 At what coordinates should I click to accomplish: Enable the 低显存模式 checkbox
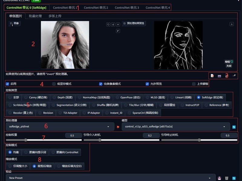pos(54,84)
